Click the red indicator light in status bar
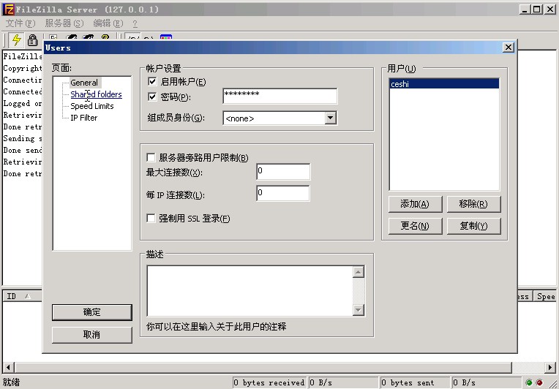The width and height of the screenshot is (559, 389). [x=539, y=382]
